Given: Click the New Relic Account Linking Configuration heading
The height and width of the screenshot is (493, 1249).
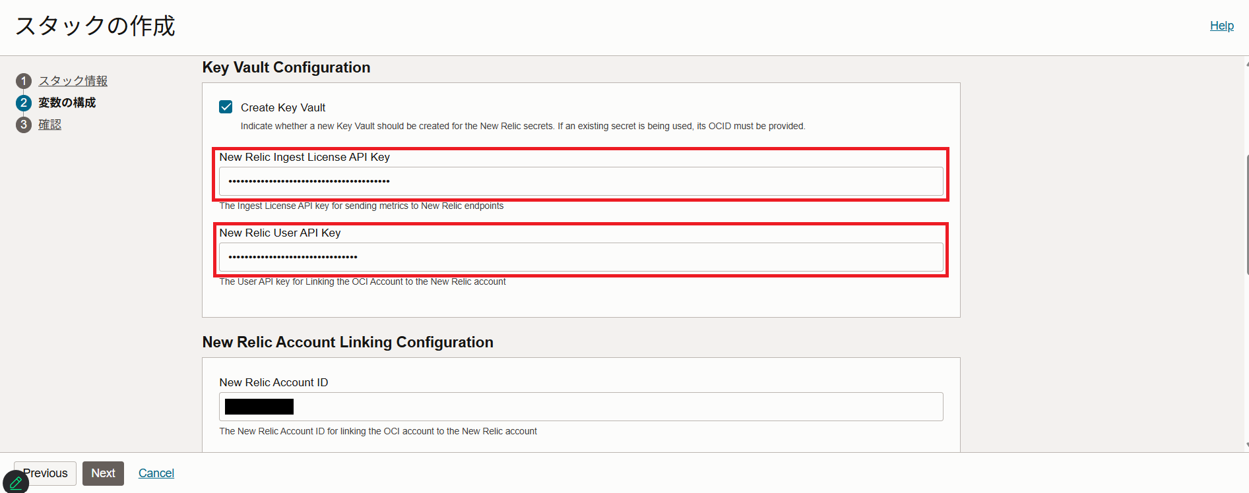Looking at the screenshot, I should click(348, 342).
